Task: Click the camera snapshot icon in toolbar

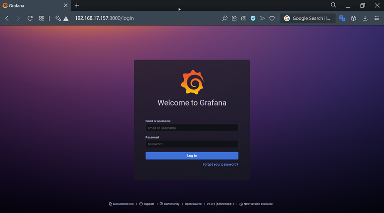Action: pyautogui.click(x=244, y=19)
